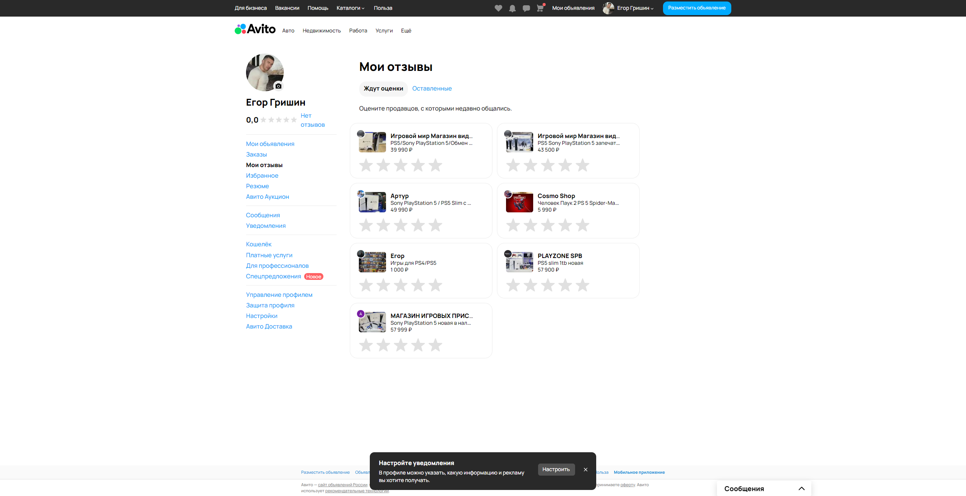Image resolution: width=966 pixels, height=496 pixels.
Task: Close the notification settings popup
Action: [585, 470]
